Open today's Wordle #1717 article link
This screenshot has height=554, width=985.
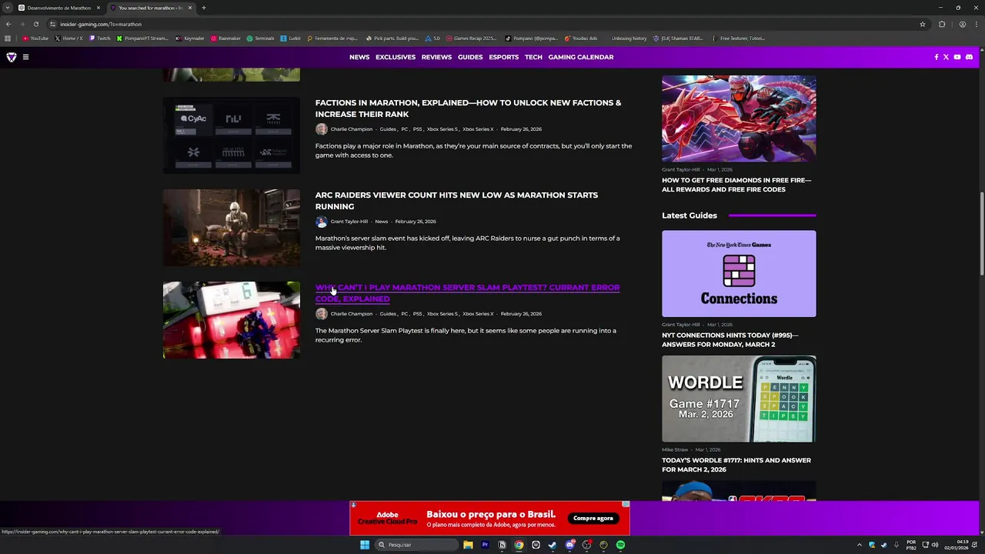(736, 465)
